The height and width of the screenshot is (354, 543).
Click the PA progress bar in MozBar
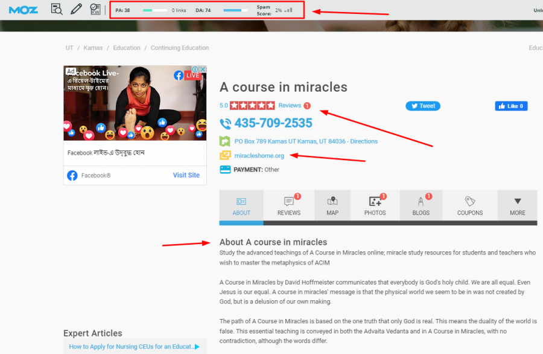[x=155, y=10]
